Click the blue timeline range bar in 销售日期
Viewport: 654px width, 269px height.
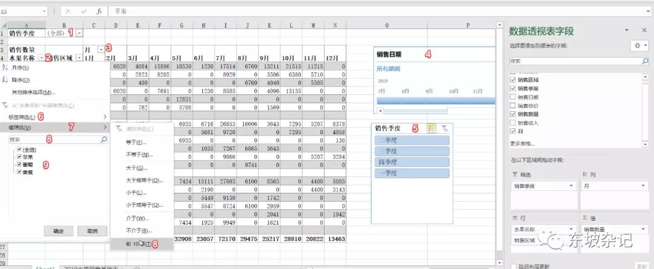pos(436,101)
